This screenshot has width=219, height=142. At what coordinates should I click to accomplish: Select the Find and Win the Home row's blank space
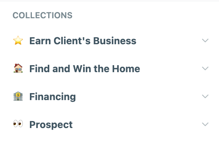coord(171,68)
